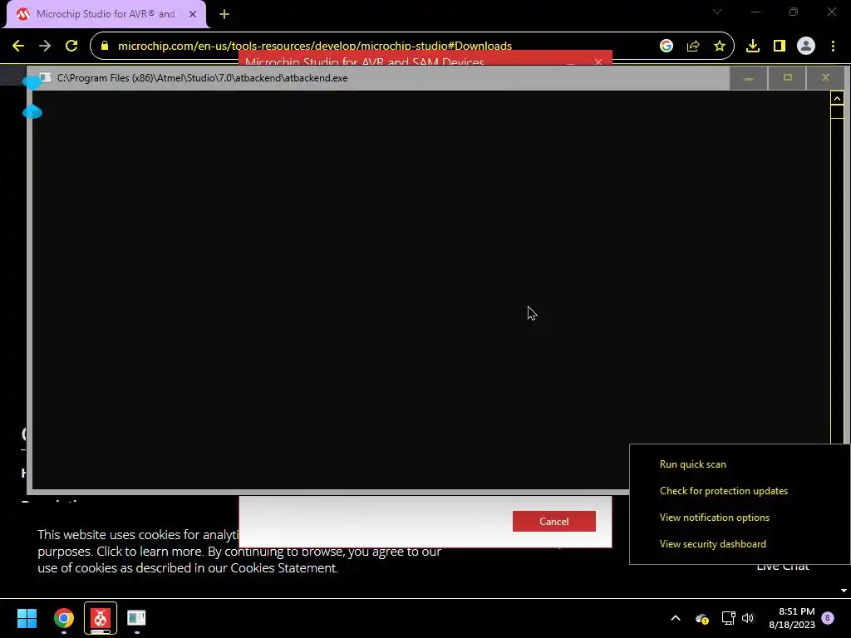Go forward in Chrome browser
The image size is (851, 638).
[x=45, y=47]
